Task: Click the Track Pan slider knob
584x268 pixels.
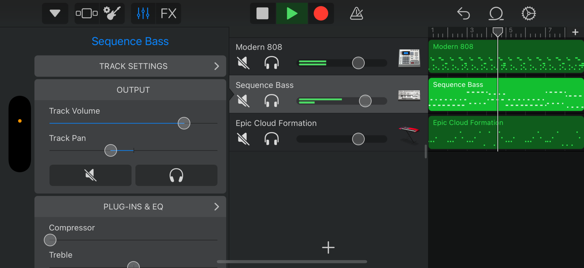Action: 111,150
